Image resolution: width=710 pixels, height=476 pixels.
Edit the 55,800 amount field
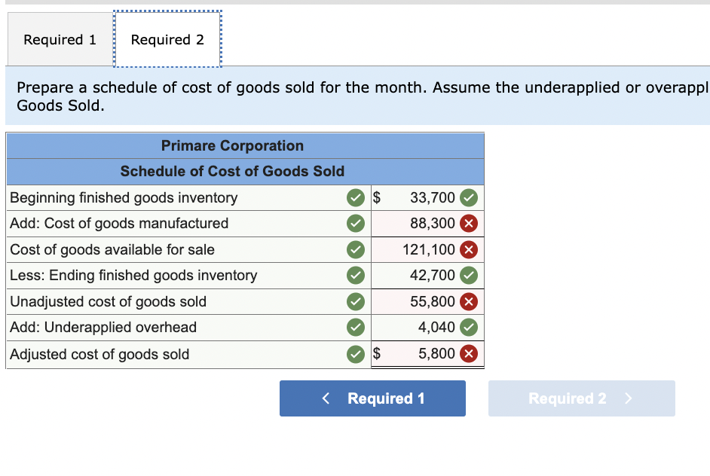[x=427, y=302]
